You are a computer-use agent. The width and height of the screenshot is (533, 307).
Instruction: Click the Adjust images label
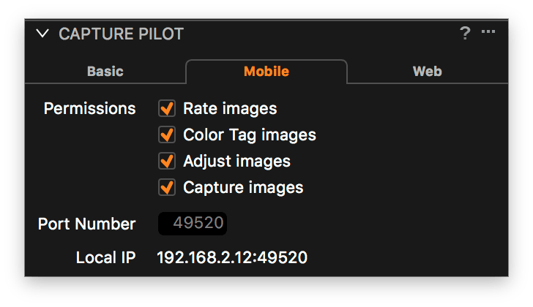point(237,161)
